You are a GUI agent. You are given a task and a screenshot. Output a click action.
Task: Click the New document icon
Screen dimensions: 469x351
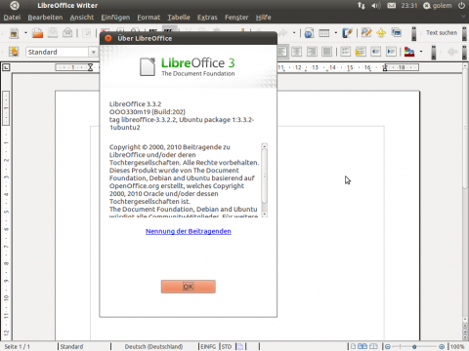(14, 33)
